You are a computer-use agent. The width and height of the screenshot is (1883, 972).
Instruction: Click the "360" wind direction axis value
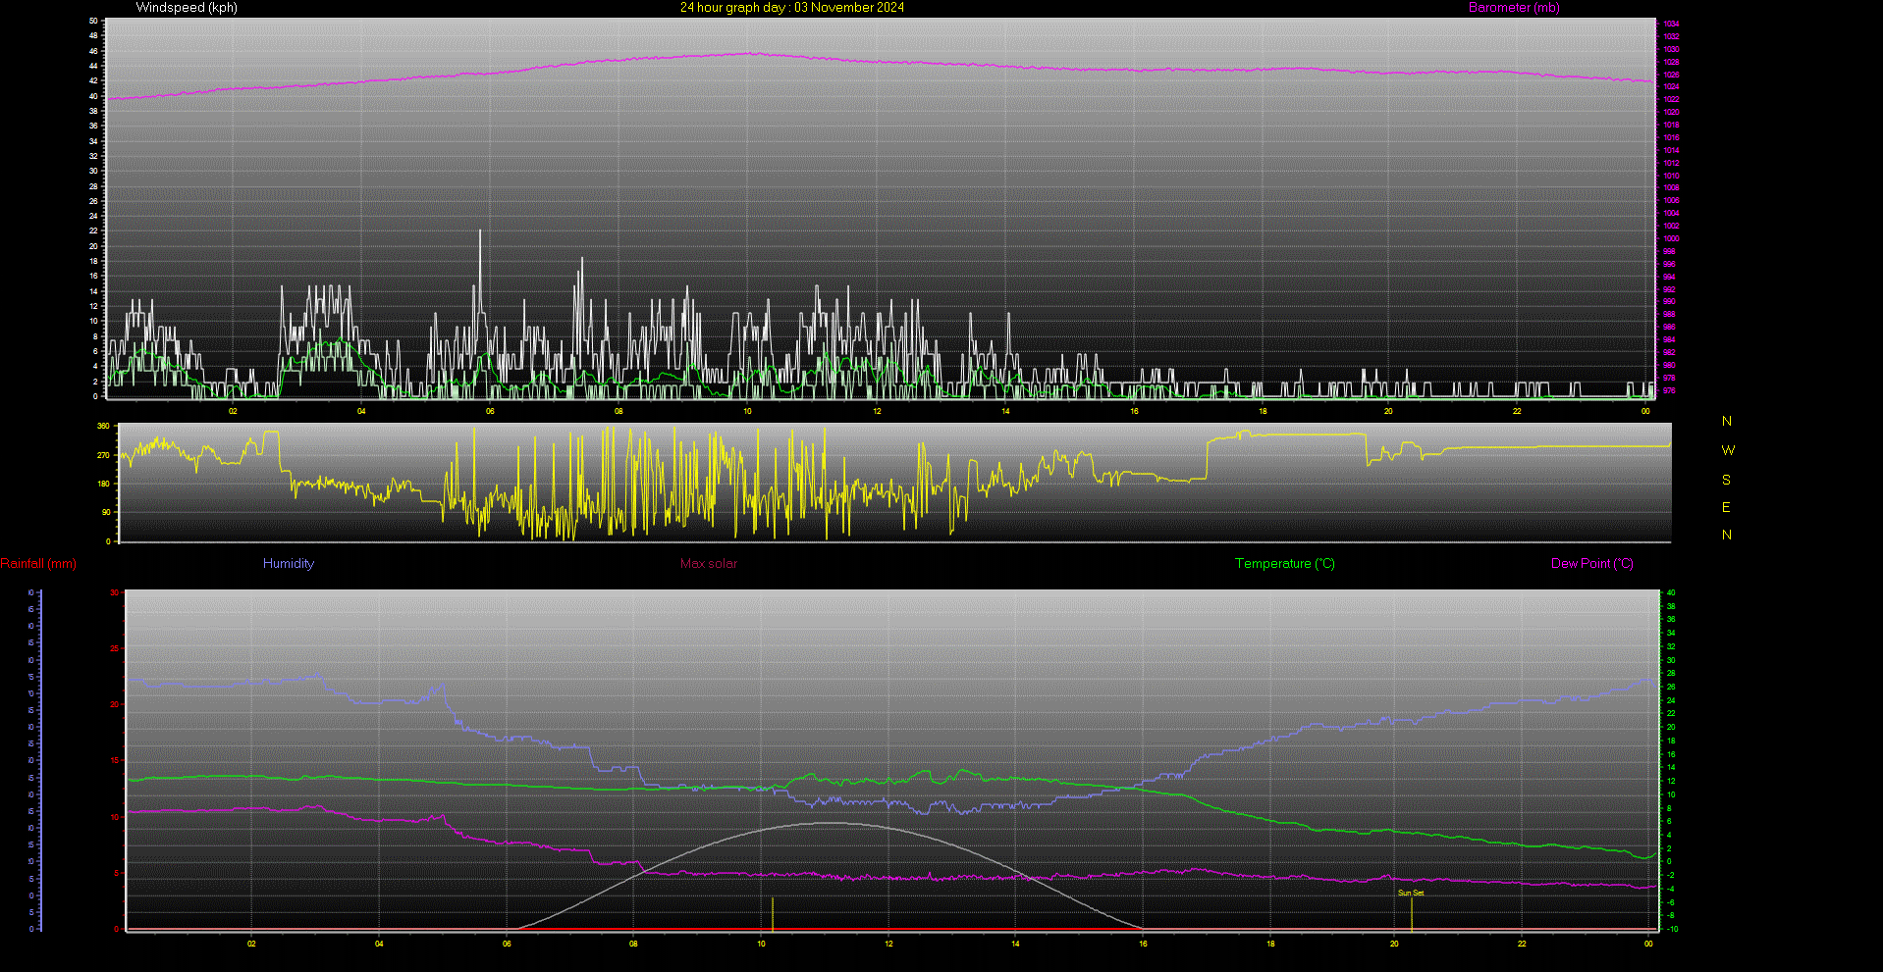(104, 427)
